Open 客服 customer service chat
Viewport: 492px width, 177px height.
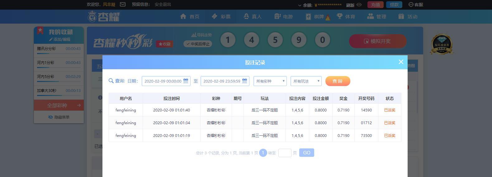416,5
